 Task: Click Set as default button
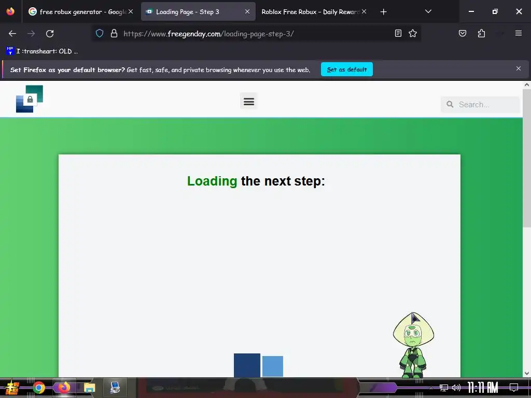[347, 69]
